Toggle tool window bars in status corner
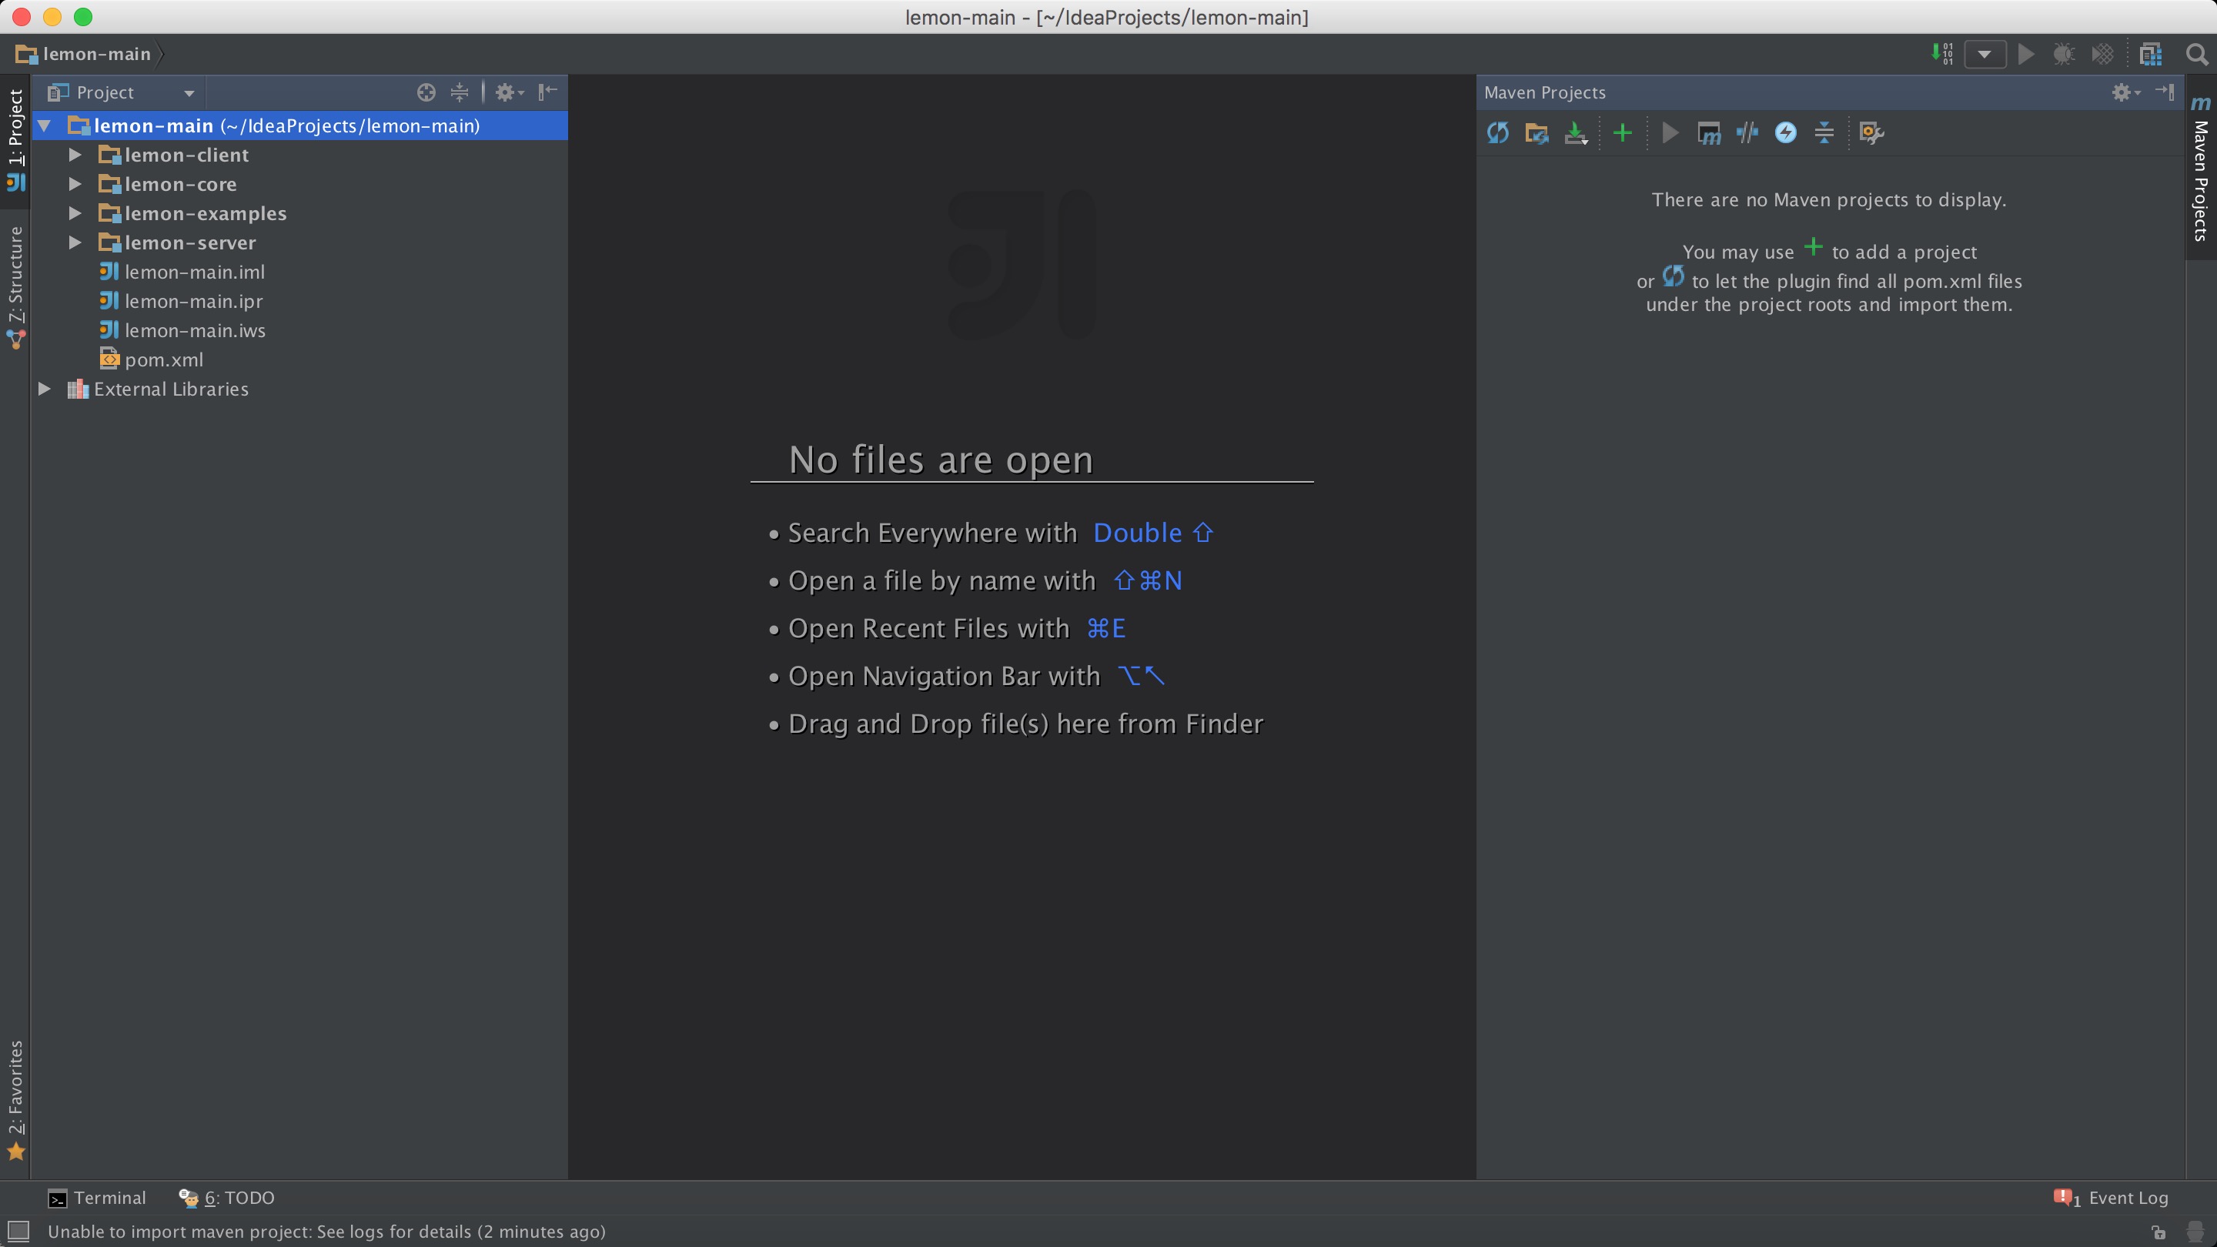Image resolution: width=2217 pixels, height=1247 pixels. [18, 1231]
